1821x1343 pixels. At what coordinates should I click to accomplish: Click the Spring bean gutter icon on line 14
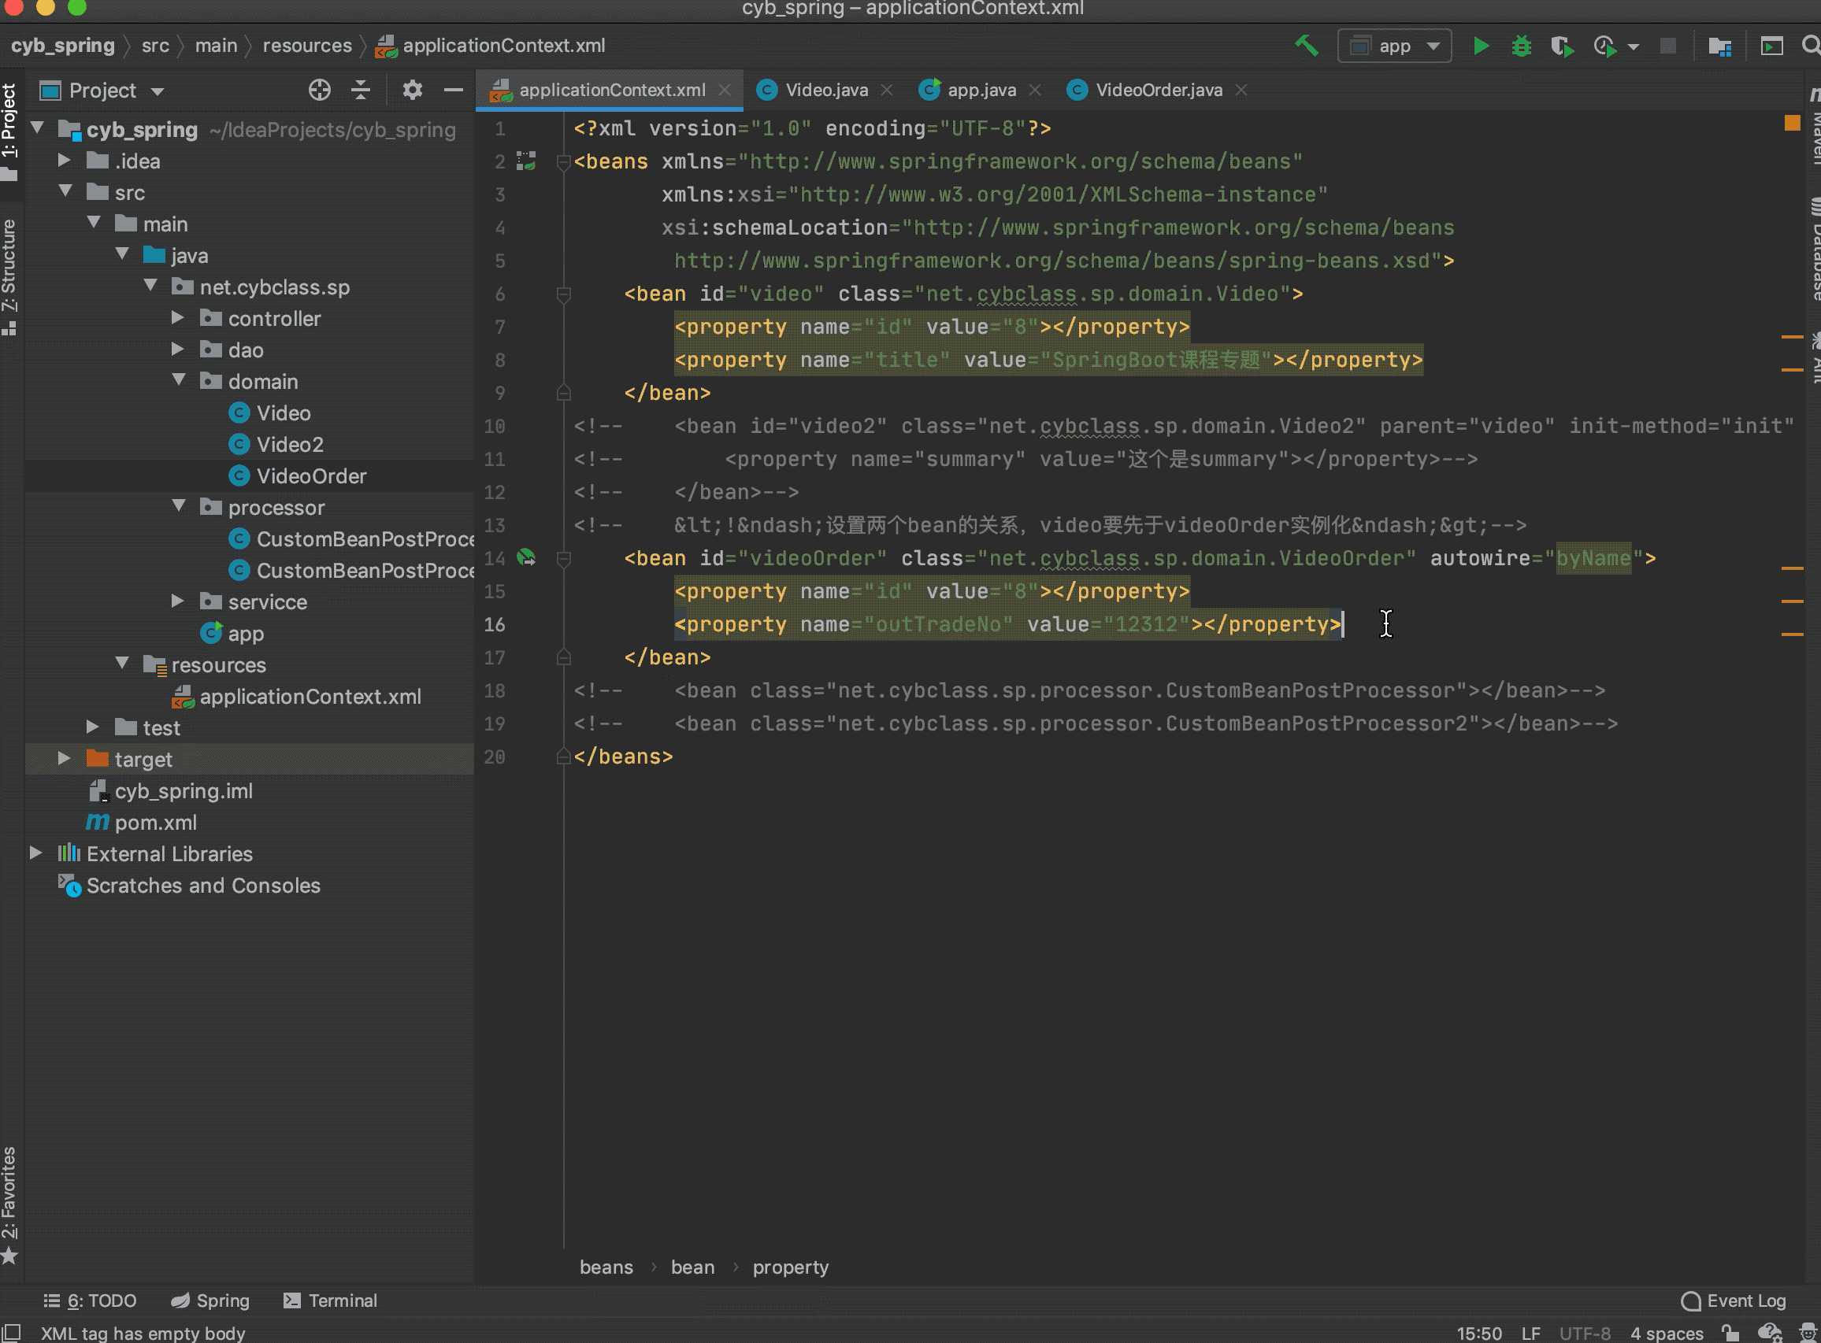point(526,557)
